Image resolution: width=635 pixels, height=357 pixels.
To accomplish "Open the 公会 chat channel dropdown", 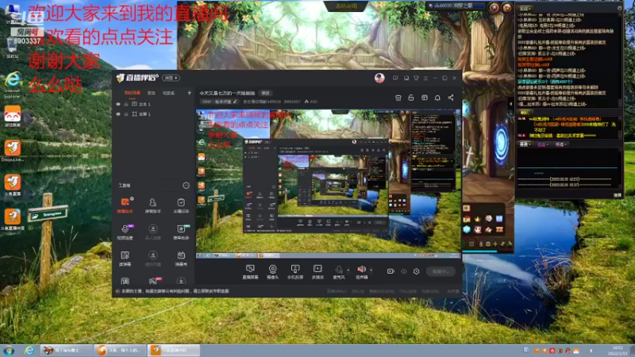I will click(x=543, y=144).
